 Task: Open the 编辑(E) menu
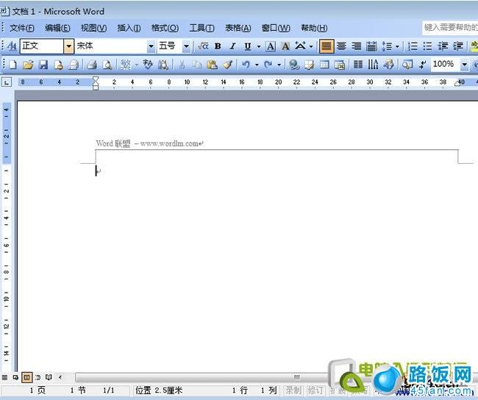point(57,28)
